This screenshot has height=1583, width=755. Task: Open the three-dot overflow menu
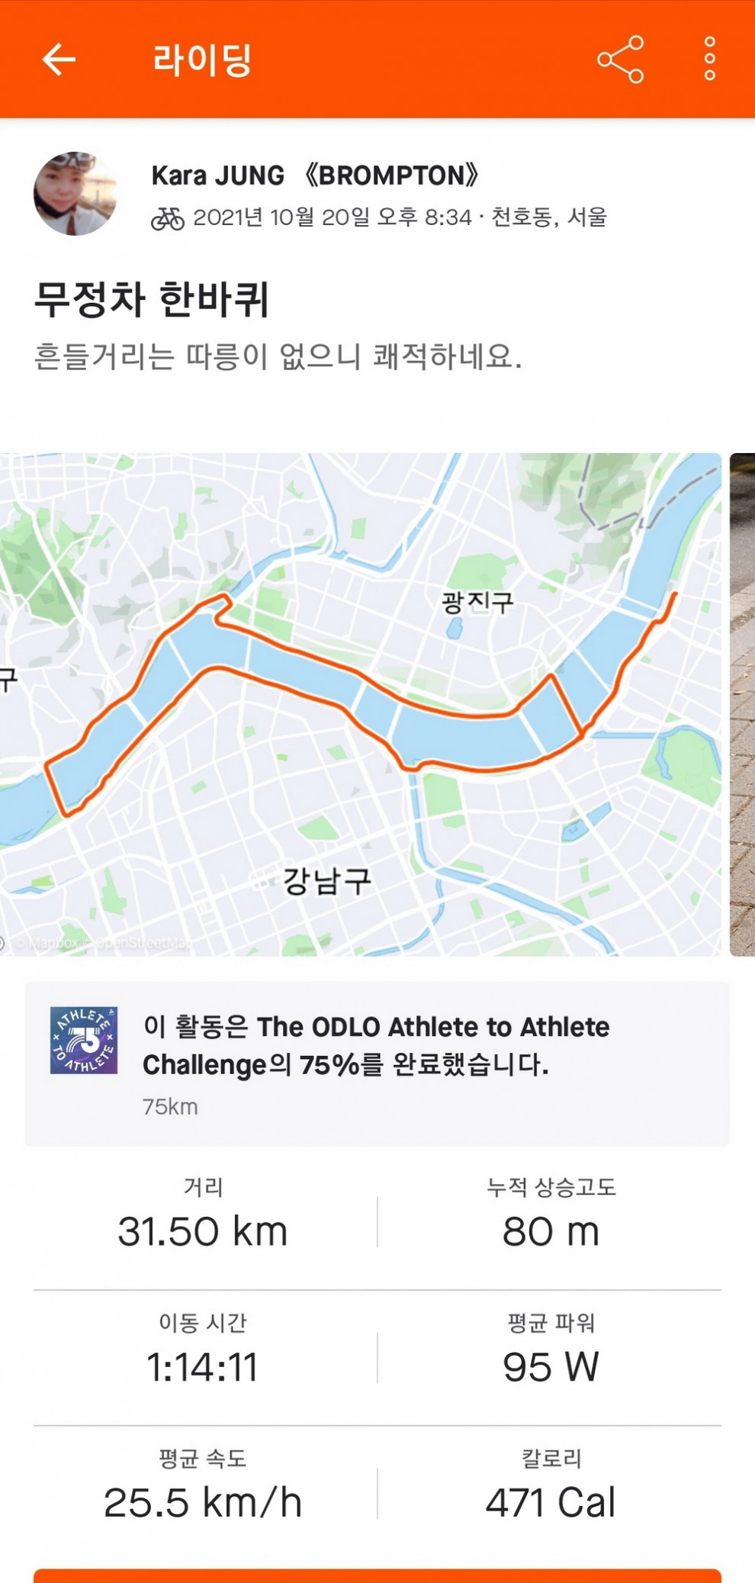pyautogui.click(x=709, y=59)
